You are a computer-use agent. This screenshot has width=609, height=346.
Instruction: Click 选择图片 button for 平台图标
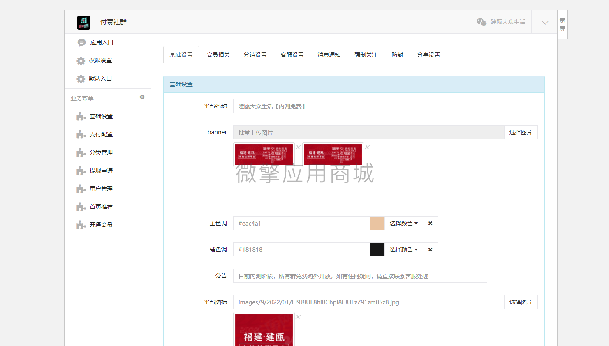[x=521, y=302]
